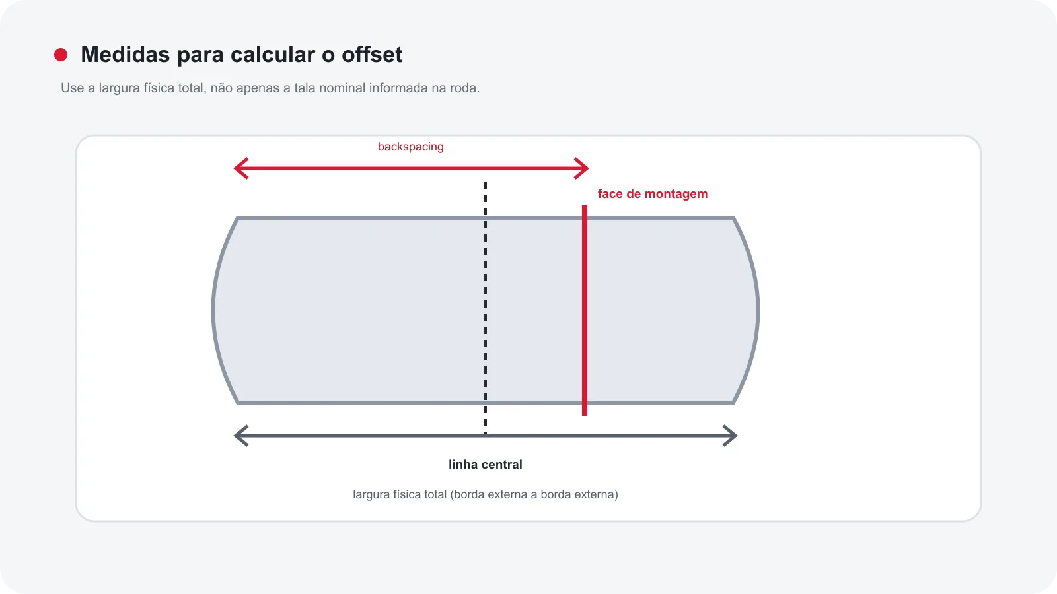
Task: Select the red vertical mounting face line
Action: point(585,310)
